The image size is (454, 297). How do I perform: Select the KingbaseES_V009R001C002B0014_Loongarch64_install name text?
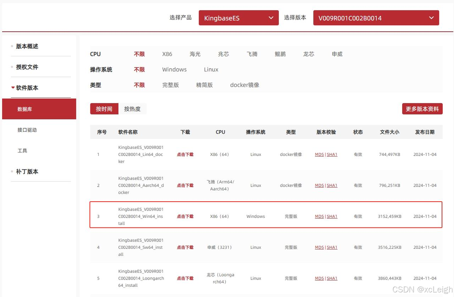(141, 279)
